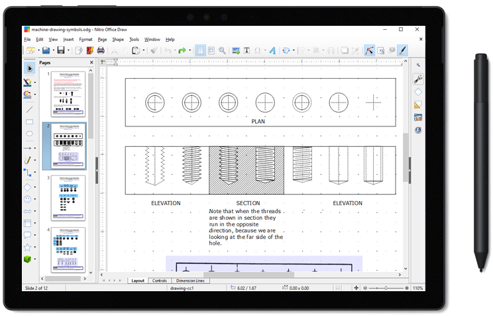This screenshot has width=493, height=317.
Task: Close the Pages panel
Action: tap(91, 62)
